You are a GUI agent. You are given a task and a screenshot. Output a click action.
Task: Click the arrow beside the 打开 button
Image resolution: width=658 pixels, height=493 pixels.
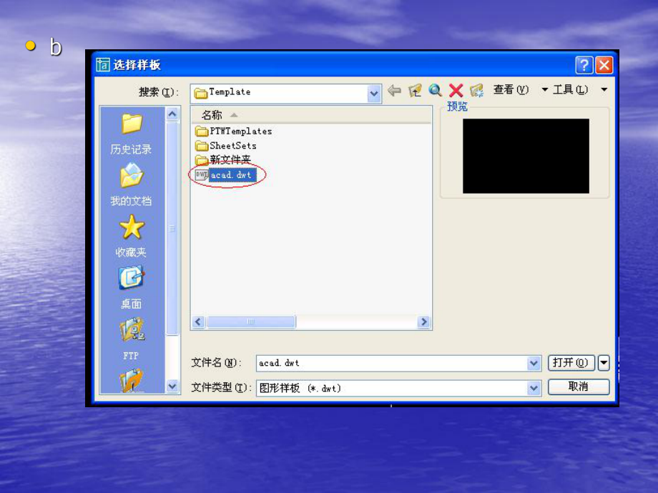[x=603, y=363]
